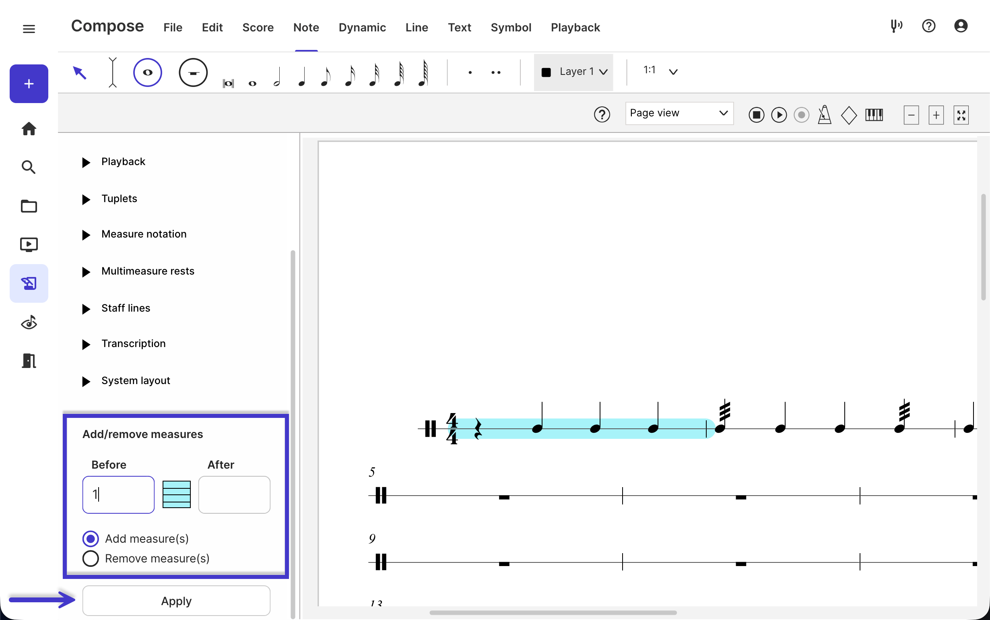This screenshot has height=620, width=990.
Task: Open the Score menu
Action: point(258,27)
